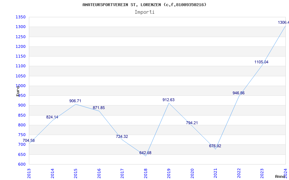
Task: Click the 700 y-axis value
Action: [x=22, y=145]
